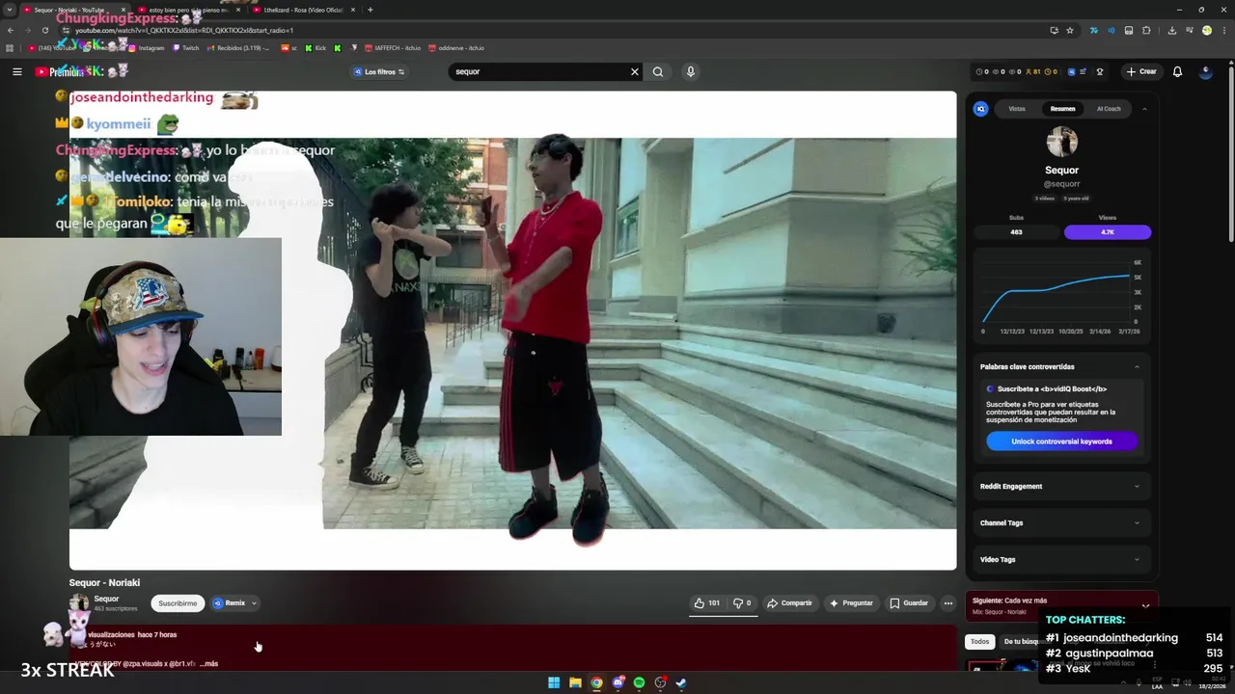Image resolution: width=1235 pixels, height=694 pixels.
Task: Open the YouTube hamburger guide menu
Action: point(16,71)
